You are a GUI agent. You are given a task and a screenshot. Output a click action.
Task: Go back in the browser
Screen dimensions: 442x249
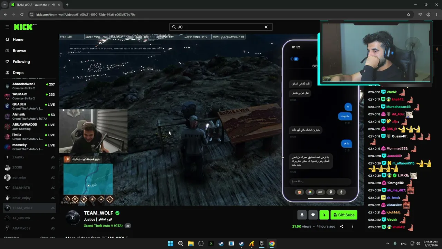[5, 15]
